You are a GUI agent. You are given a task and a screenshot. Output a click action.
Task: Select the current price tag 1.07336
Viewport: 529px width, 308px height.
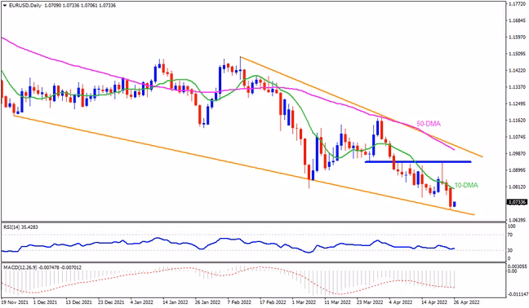517,202
